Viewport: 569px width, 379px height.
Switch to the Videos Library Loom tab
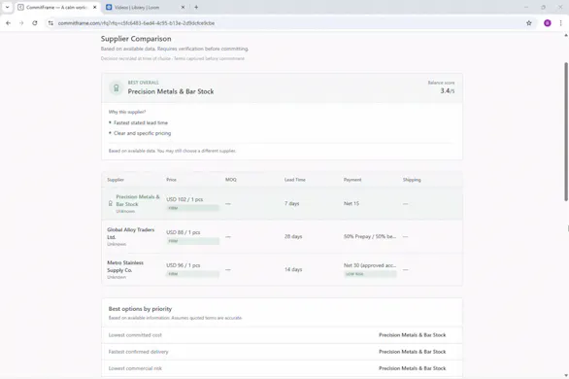click(x=145, y=7)
